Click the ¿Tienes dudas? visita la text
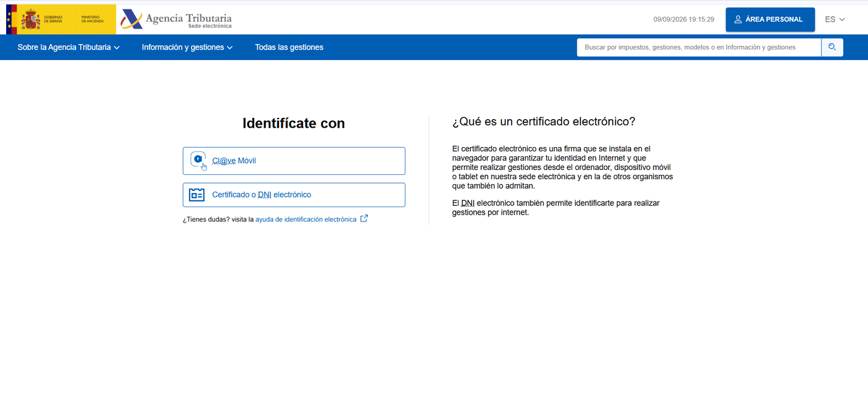Image resolution: width=868 pixels, height=415 pixels. tap(218, 219)
